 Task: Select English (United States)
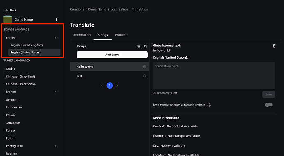(x=34, y=53)
